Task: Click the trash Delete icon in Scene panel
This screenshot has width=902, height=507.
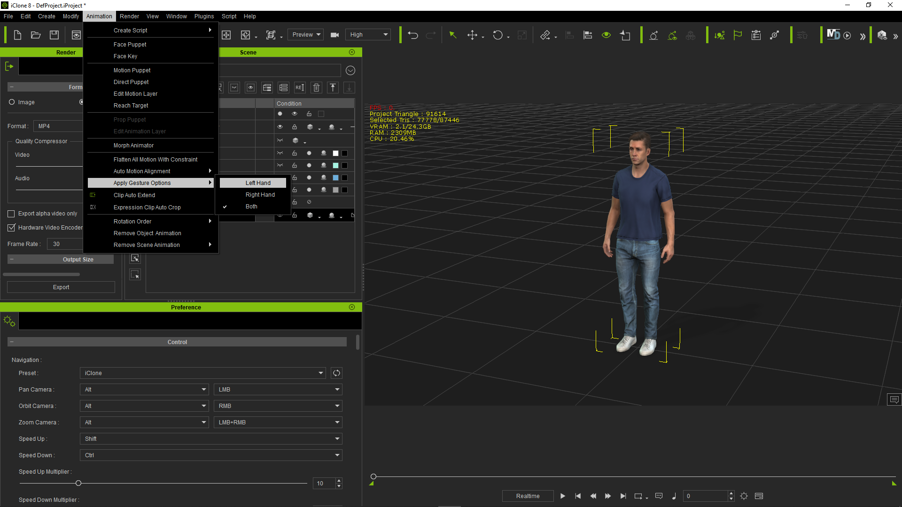Action: click(x=317, y=88)
